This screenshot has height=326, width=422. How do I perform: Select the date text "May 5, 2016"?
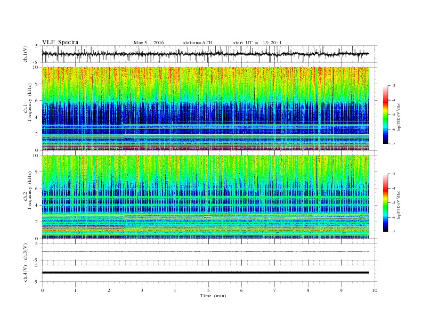click(149, 43)
